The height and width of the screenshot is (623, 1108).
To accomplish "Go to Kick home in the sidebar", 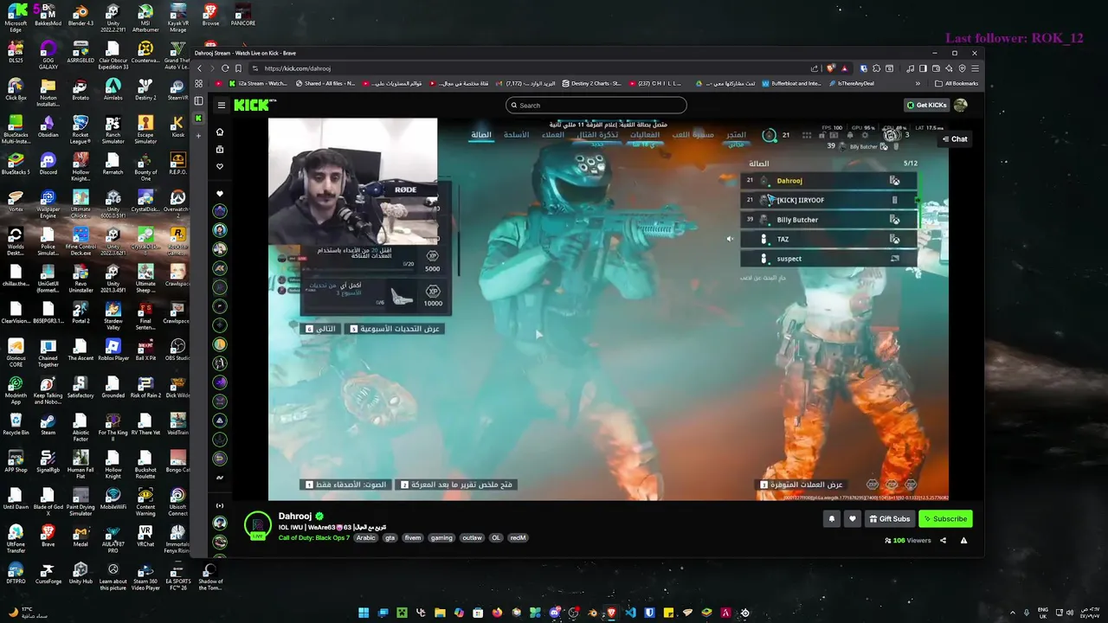I will (220, 132).
